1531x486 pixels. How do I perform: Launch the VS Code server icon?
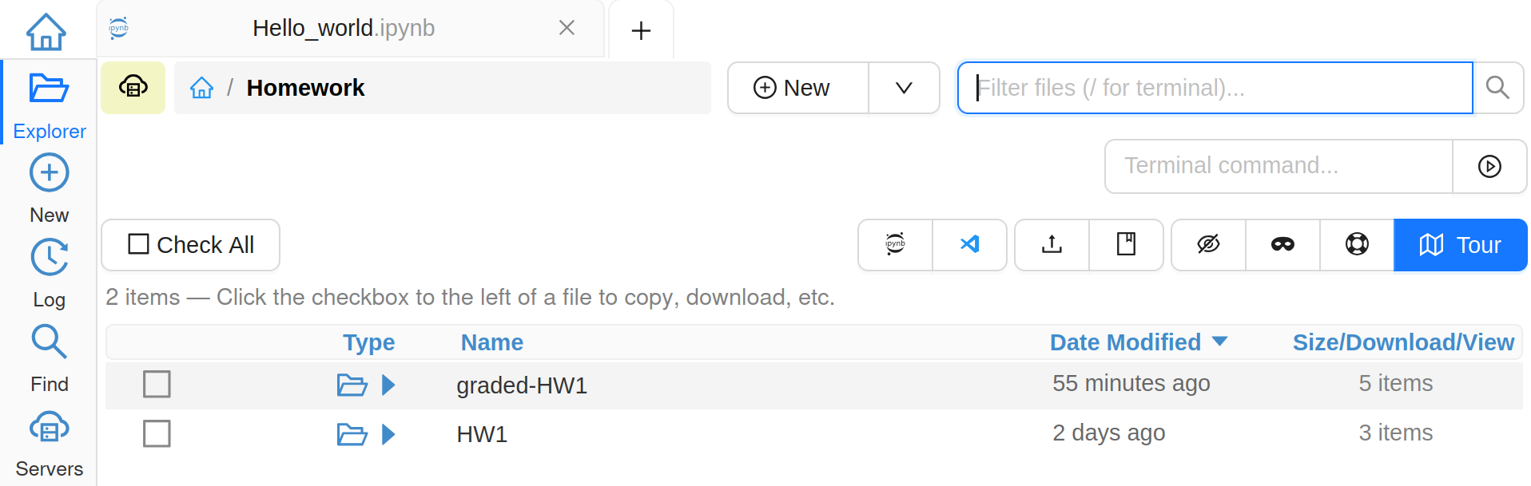point(969,245)
